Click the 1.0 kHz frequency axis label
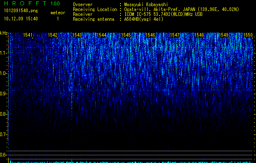Viewport: 256px width, 163px height. click(3, 73)
